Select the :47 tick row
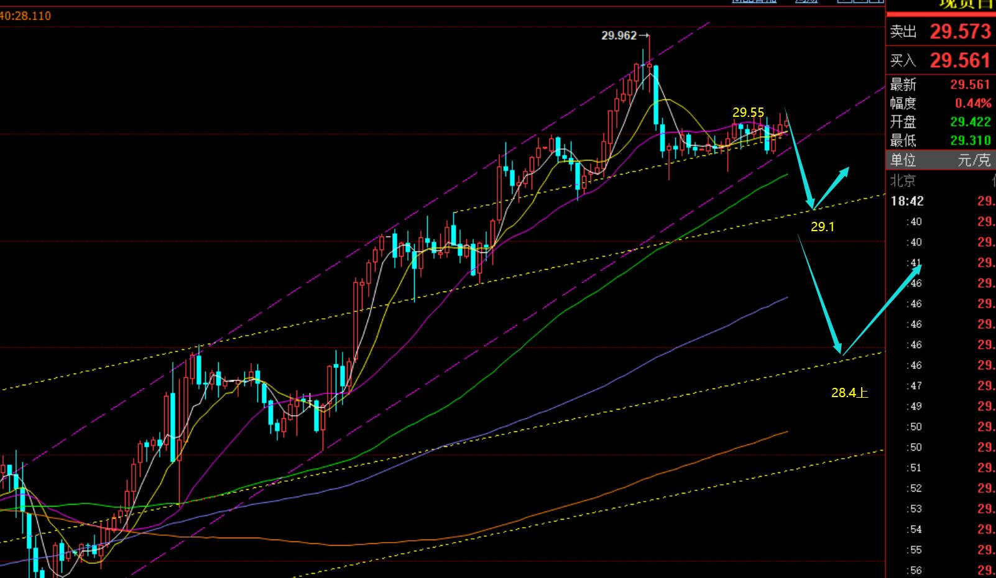 941,386
